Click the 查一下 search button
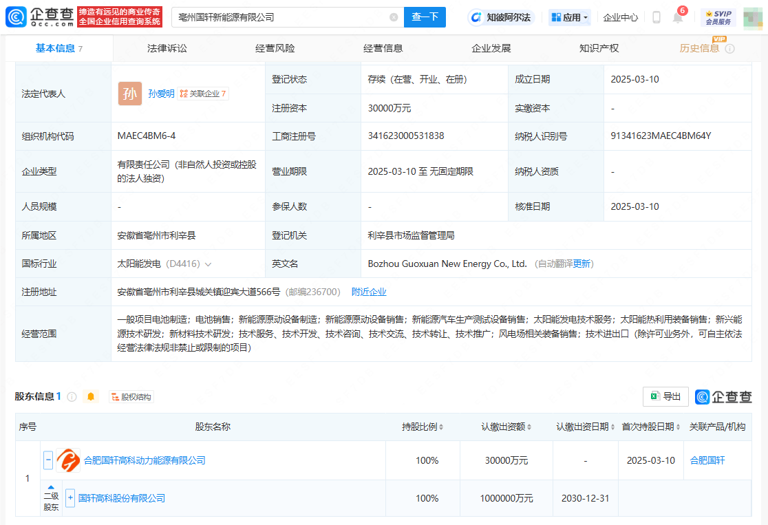This screenshot has height=525, width=768. point(425,17)
